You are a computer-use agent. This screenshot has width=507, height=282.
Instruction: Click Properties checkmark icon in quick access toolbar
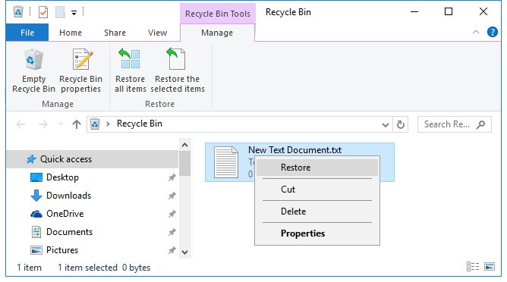(x=43, y=13)
